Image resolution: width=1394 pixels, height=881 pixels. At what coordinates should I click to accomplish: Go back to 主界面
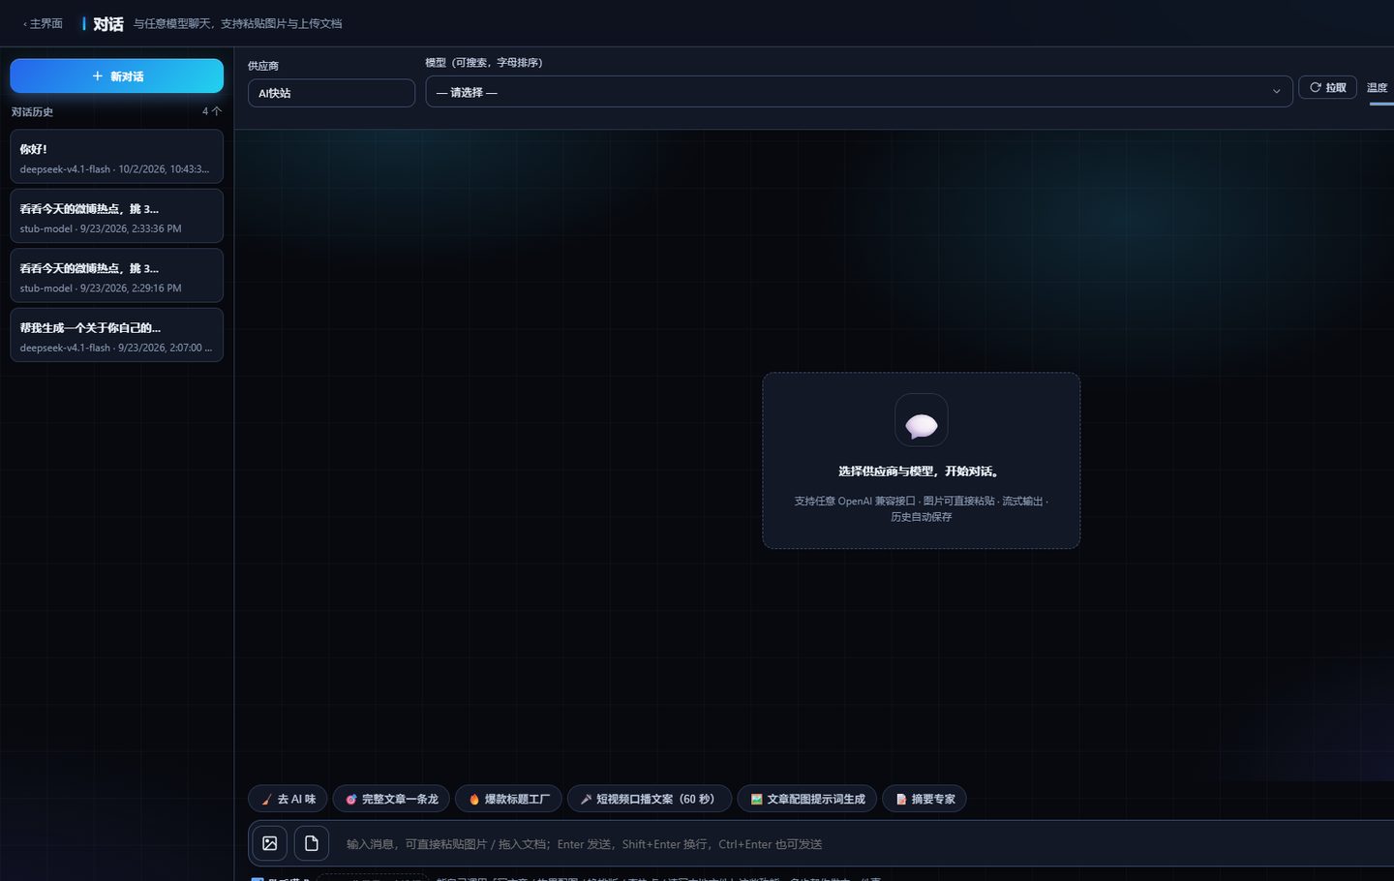[43, 23]
